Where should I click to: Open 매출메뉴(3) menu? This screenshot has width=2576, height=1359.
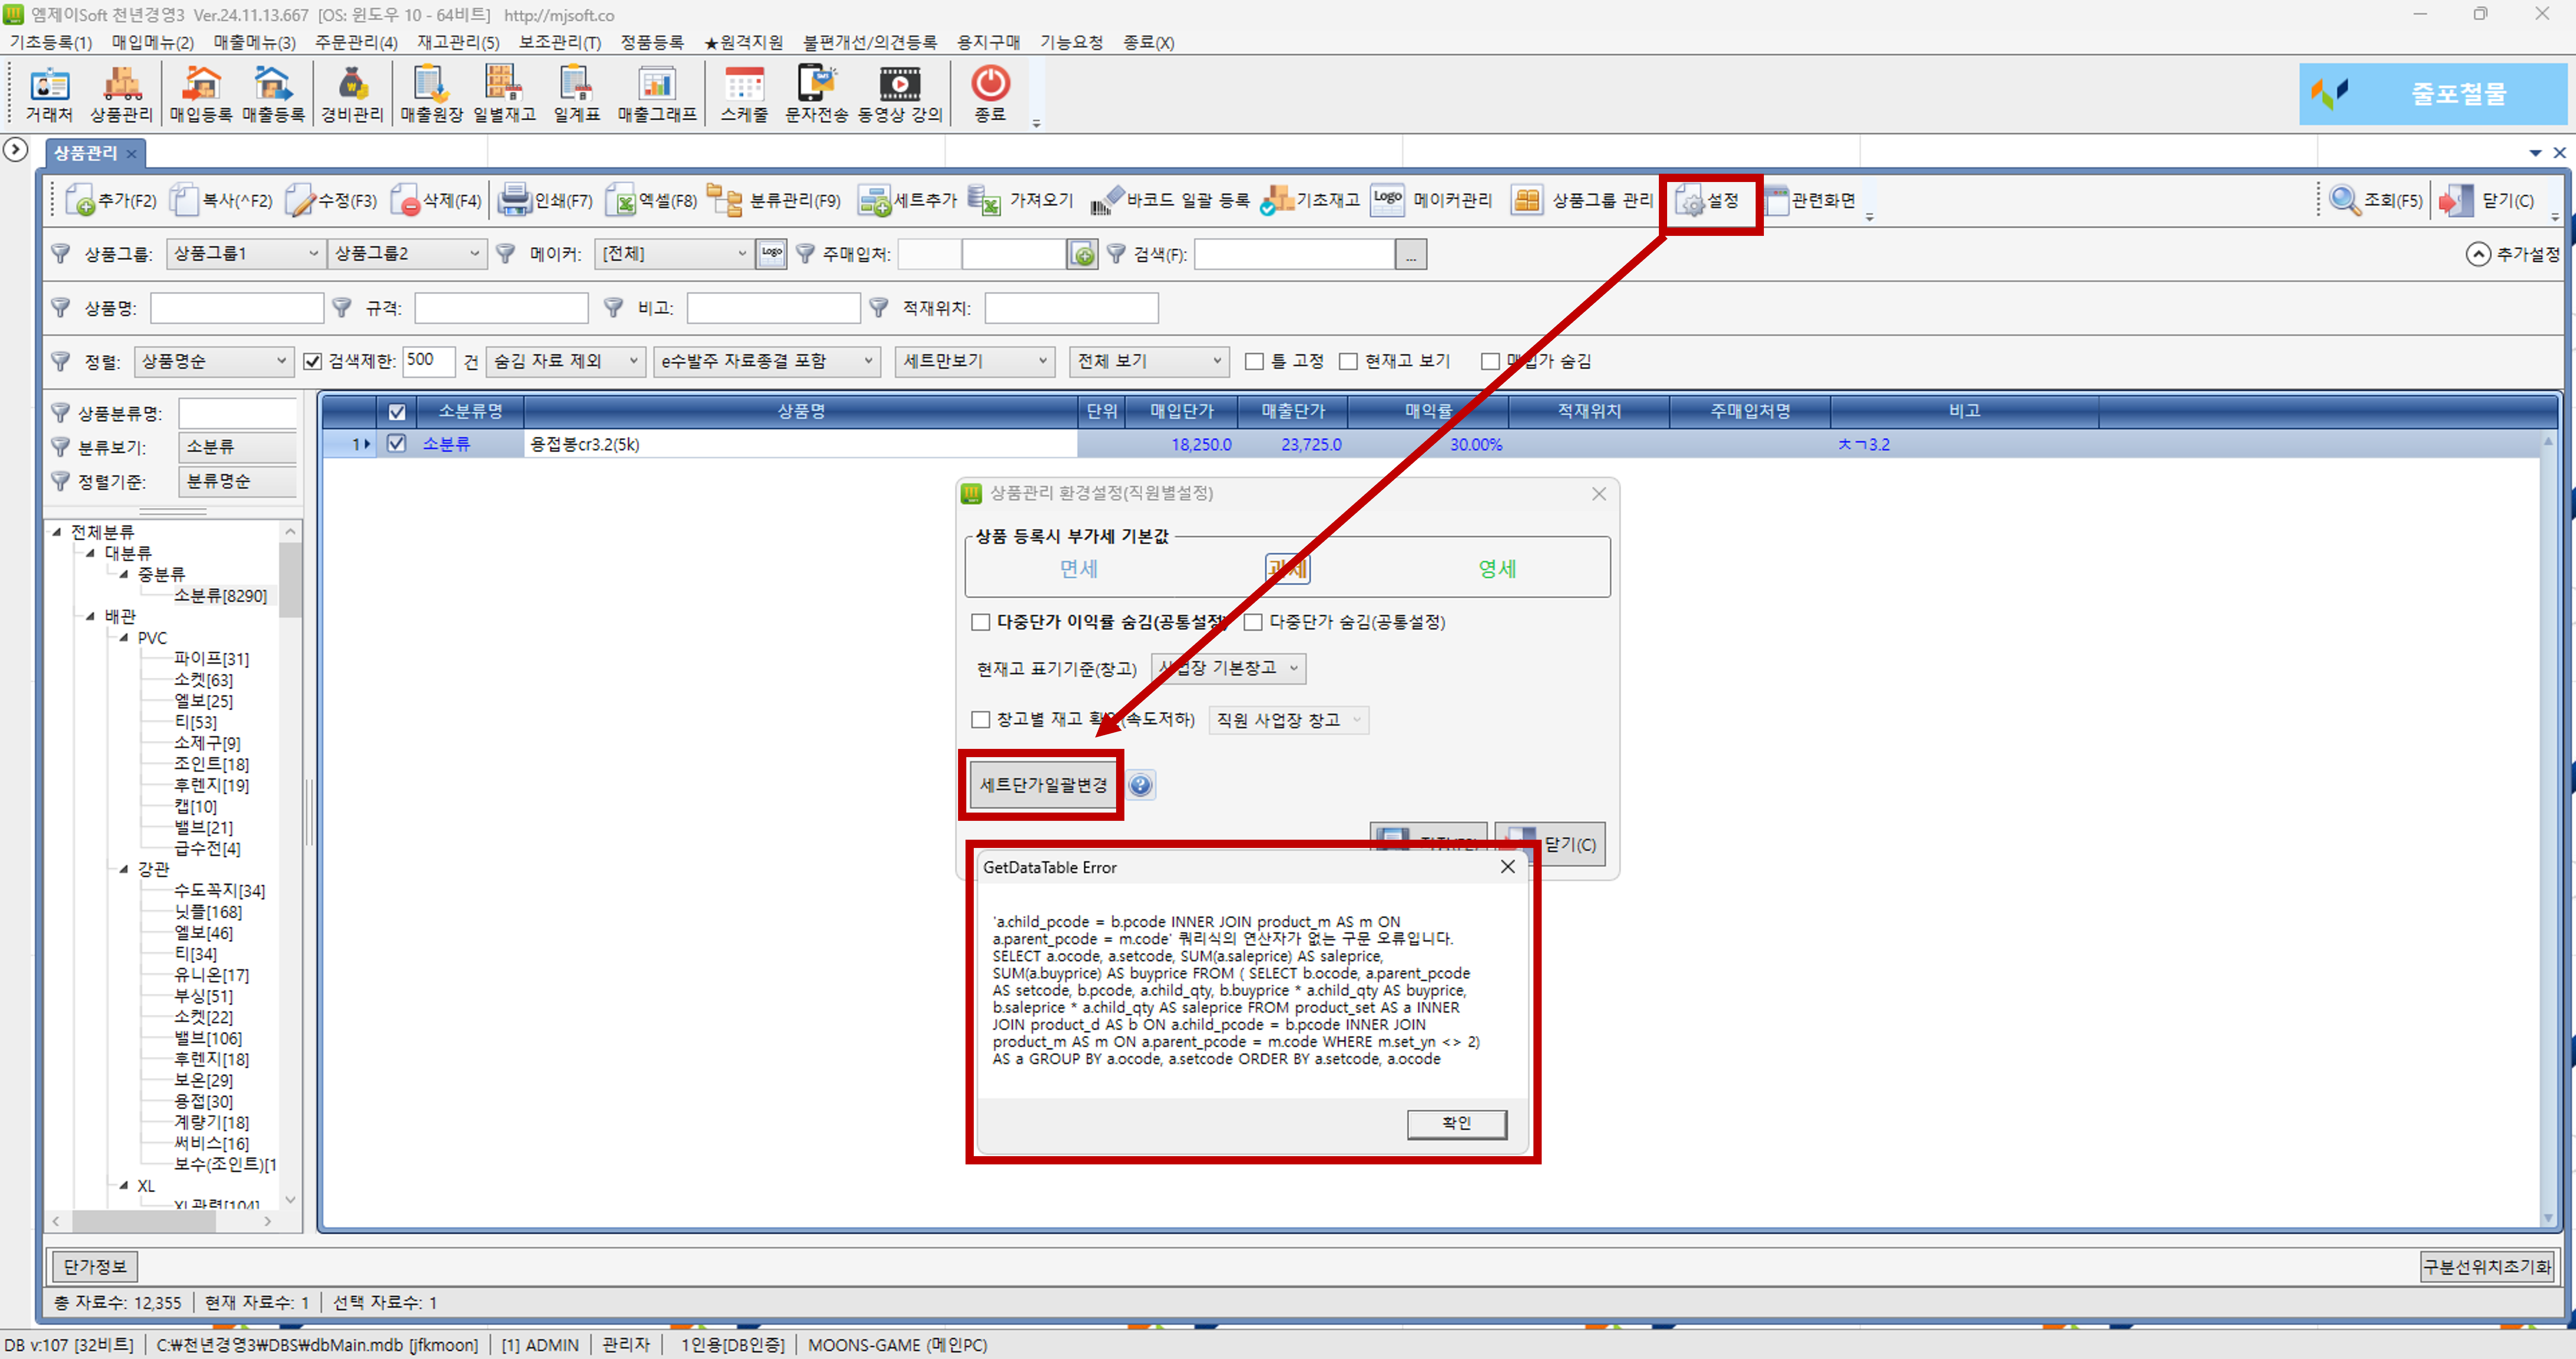[x=255, y=42]
